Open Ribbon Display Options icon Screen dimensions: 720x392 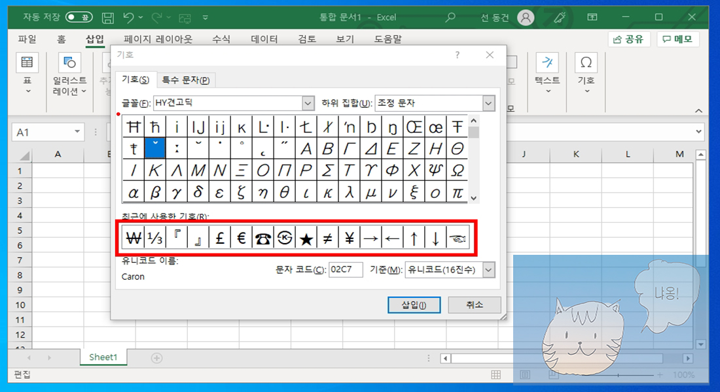(x=592, y=18)
